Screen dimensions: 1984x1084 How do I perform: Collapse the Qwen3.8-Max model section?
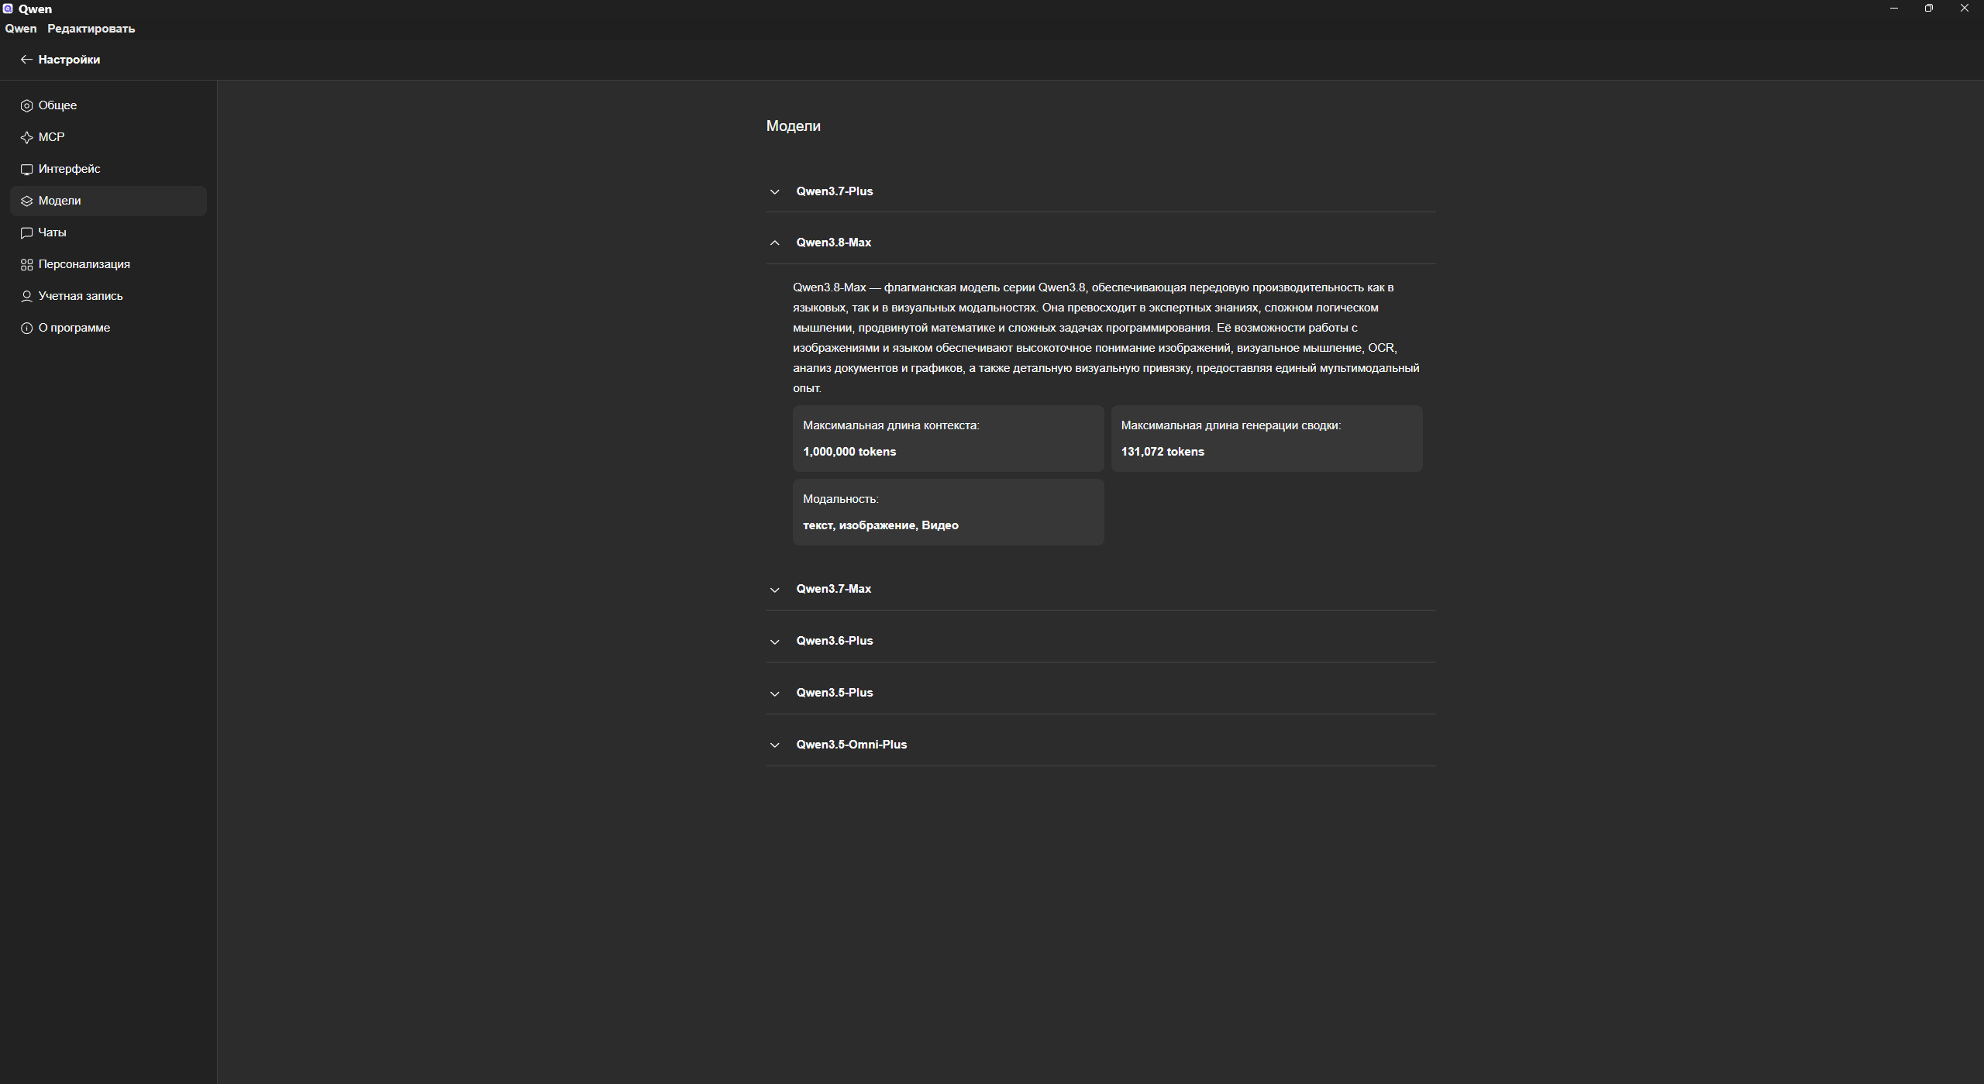click(x=1100, y=243)
